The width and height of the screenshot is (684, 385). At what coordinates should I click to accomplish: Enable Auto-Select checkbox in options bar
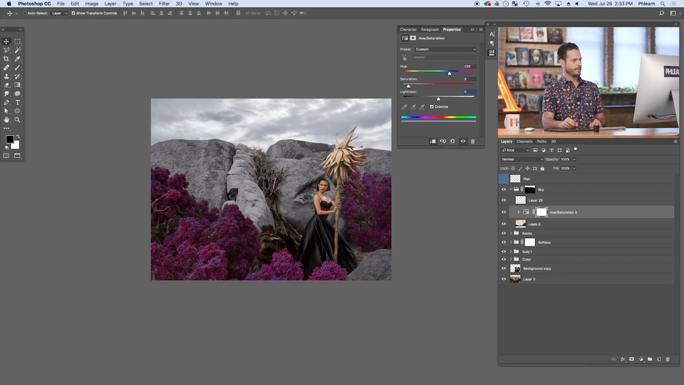(25, 13)
